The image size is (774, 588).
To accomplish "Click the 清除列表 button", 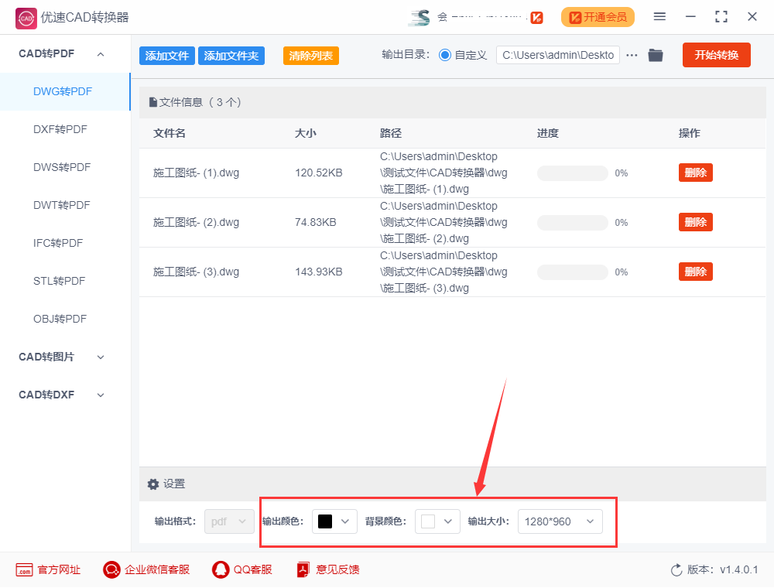I will 310,56.
